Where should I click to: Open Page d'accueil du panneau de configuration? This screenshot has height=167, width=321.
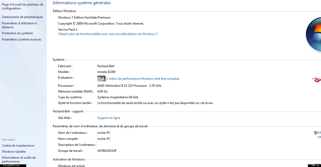(23, 6)
